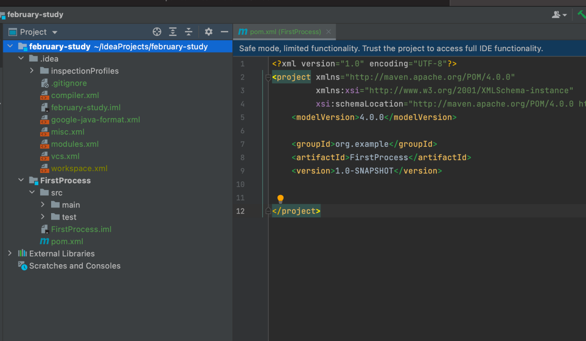The width and height of the screenshot is (586, 341).
Task: Select pom.xml in the project tree
Action: pos(67,242)
